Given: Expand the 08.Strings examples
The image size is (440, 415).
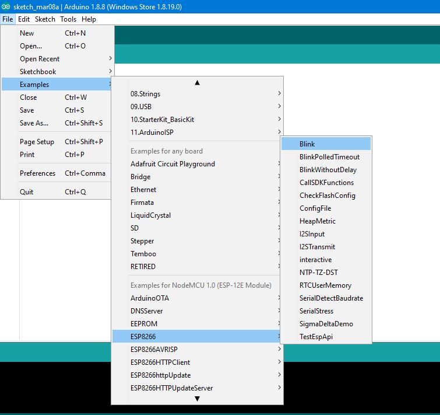Looking at the screenshot, I should [197, 94].
